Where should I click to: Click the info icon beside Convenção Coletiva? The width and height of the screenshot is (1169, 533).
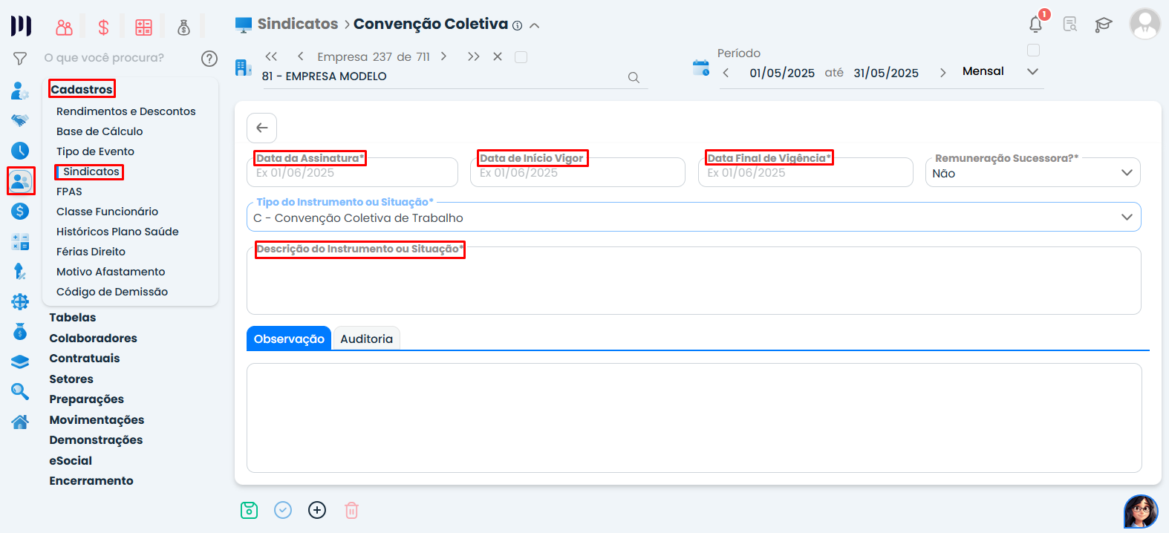point(518,26)
